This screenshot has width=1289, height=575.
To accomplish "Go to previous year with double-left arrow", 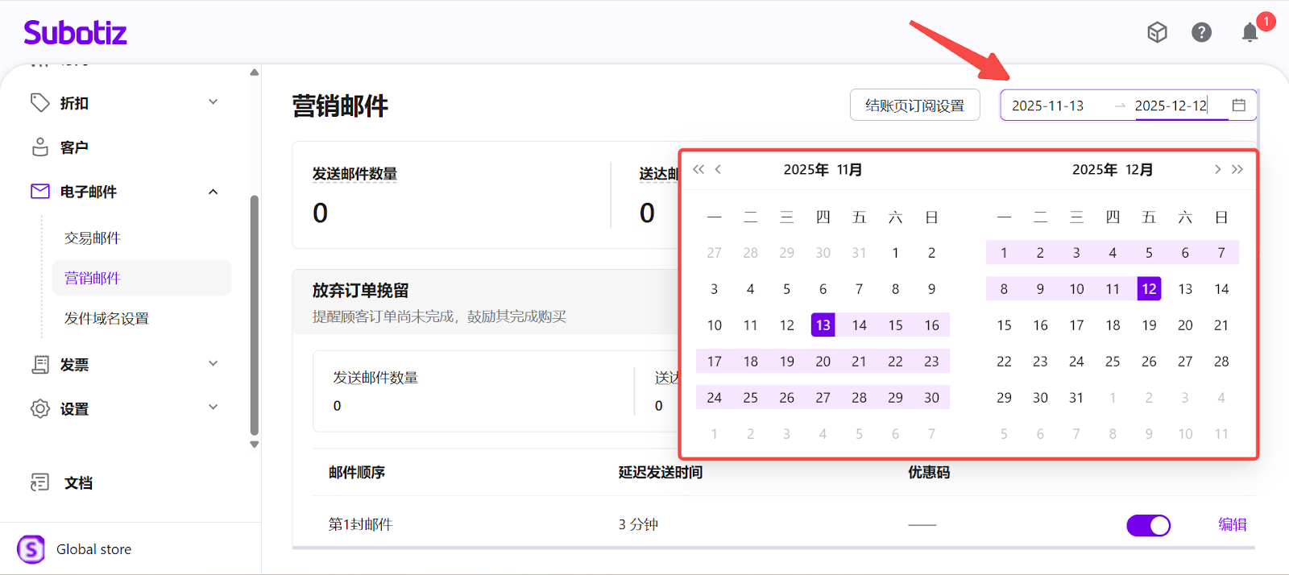I will click(698, 169).
